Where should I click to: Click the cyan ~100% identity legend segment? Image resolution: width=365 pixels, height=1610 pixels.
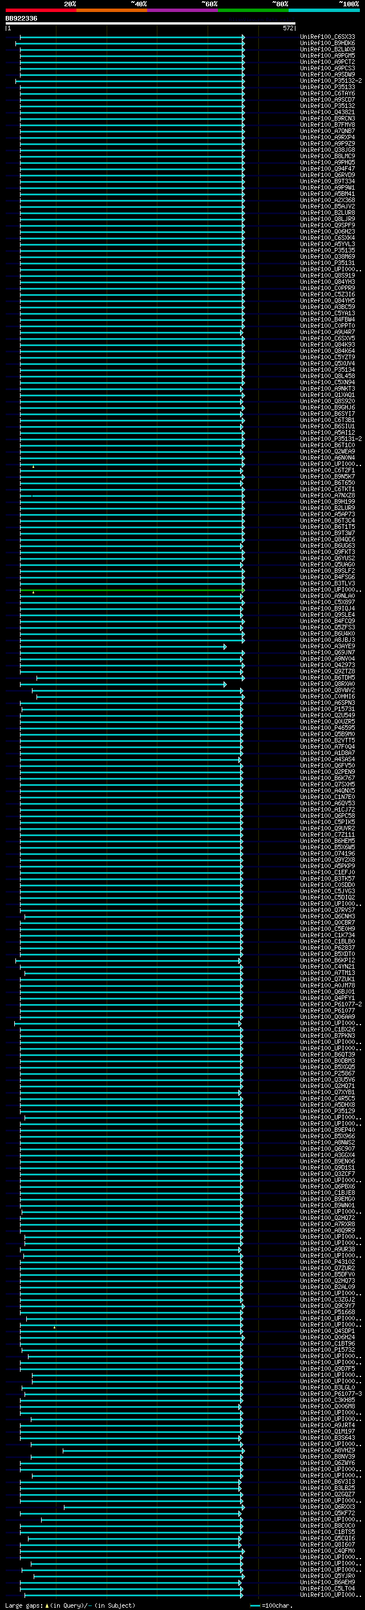point(325,10)
